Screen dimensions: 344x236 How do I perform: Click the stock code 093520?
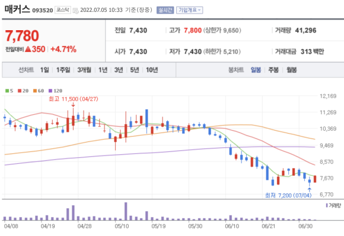point(43,10)
